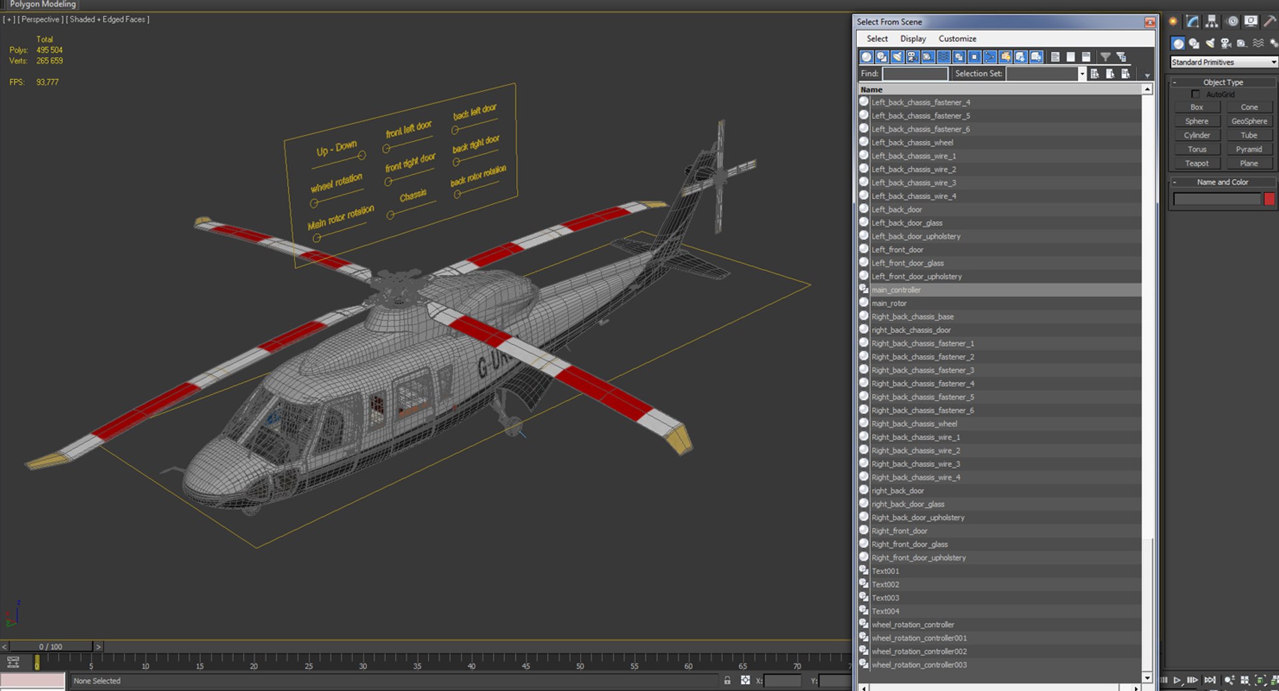Select Lights category in Create panel

pos(1210,43)
